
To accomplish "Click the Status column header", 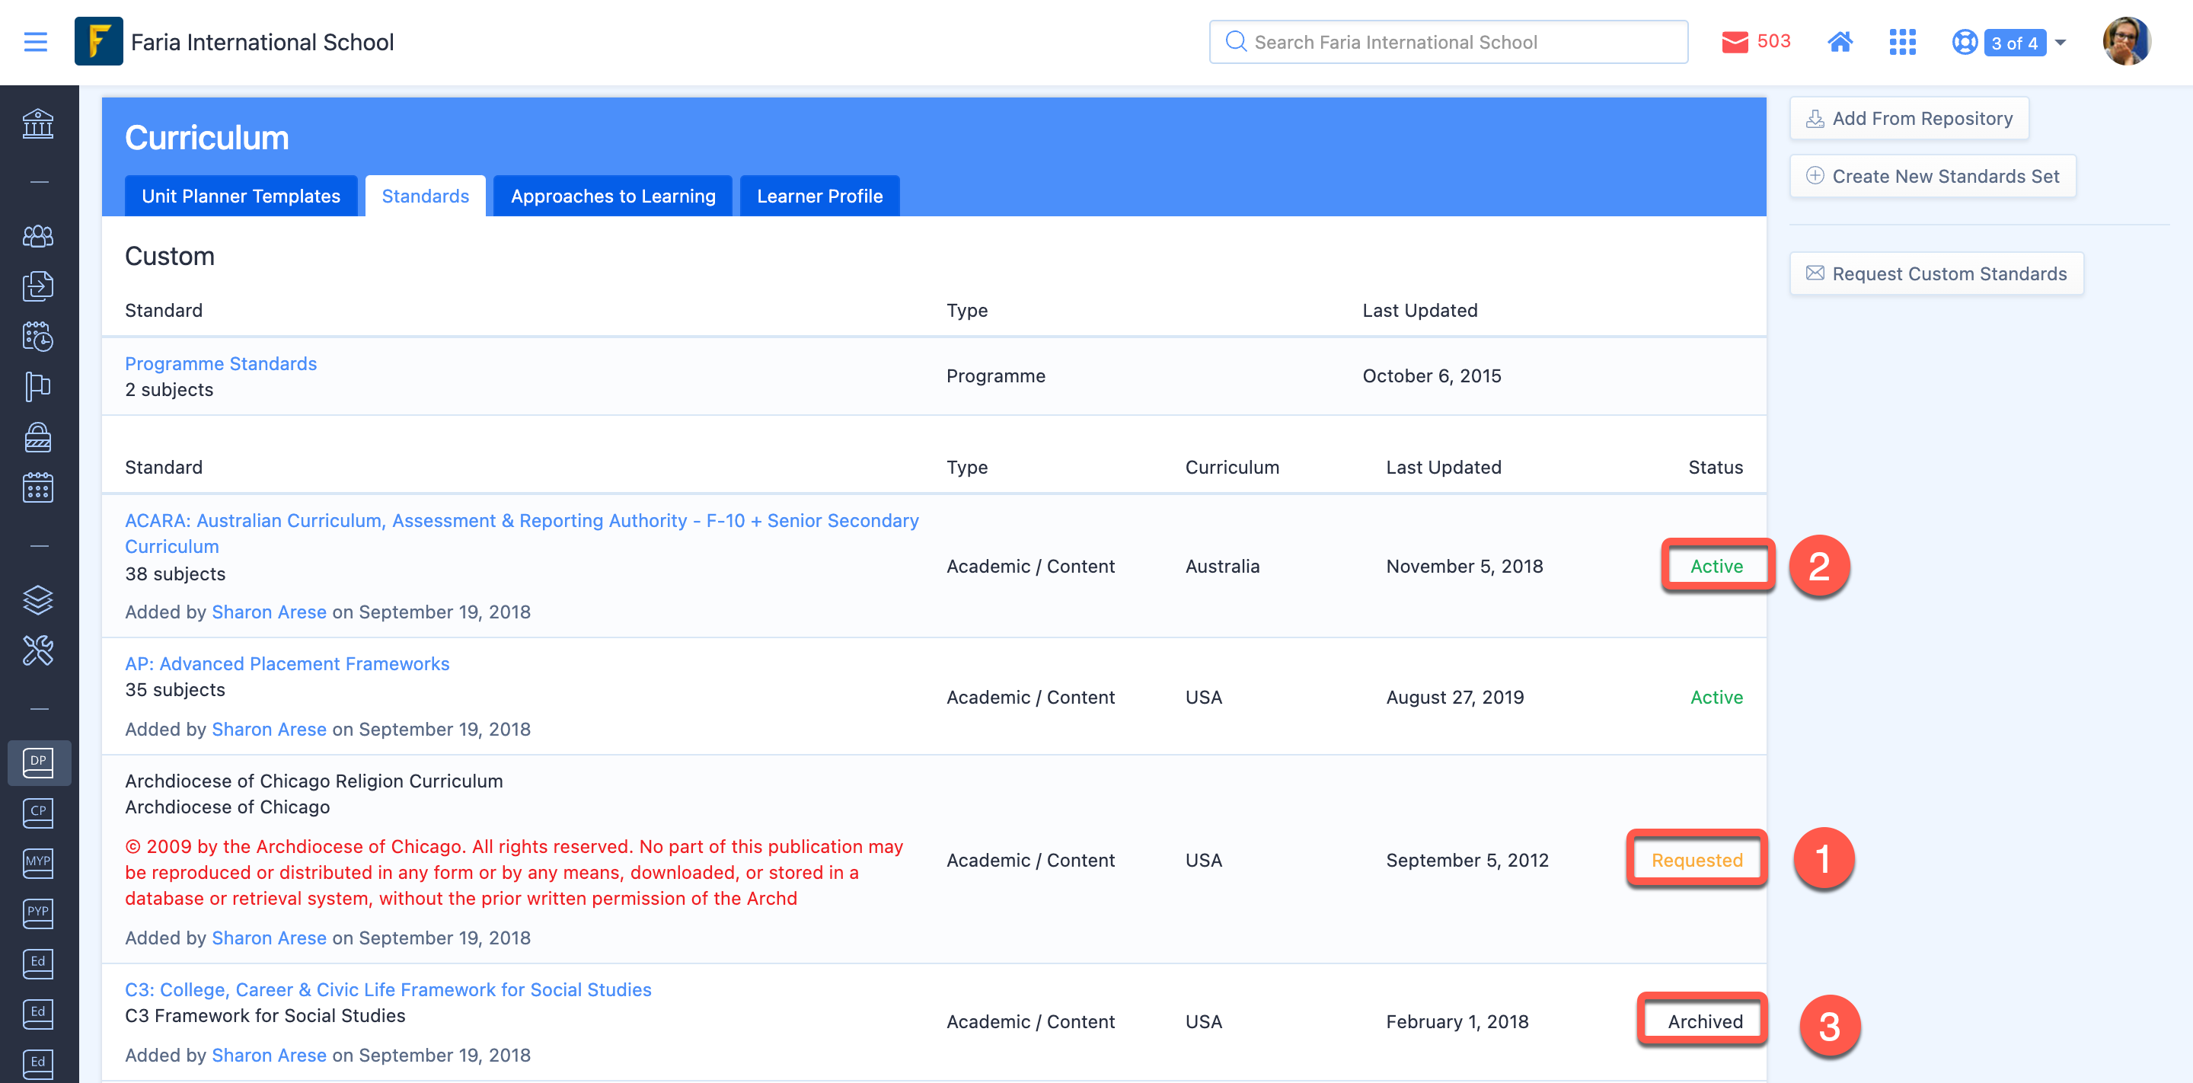I will coord(1715,467).
